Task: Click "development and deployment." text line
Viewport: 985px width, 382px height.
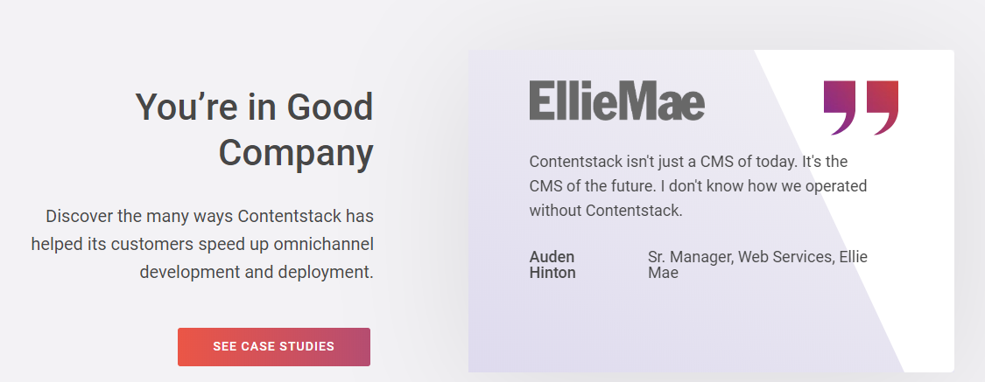Action: click(x=257, y=271)
